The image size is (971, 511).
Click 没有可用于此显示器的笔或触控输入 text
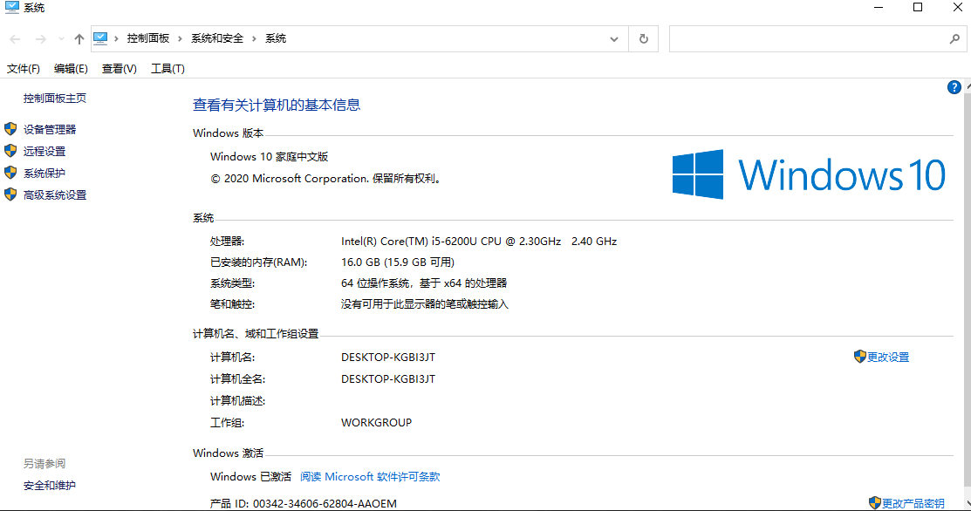424,304
